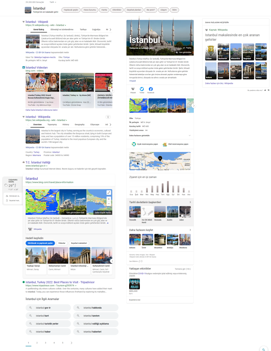This screenshot has width=271, height=351.
Task: Expand the truncated Istanbul travel description
Action: (x=108, y=223)
